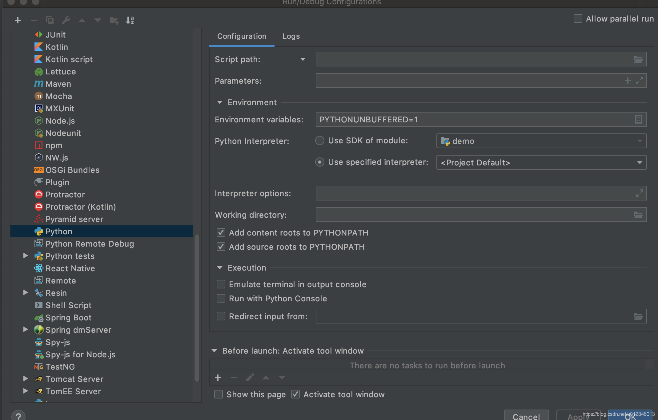Screen dimensions: 658x420
Task: Move before launch task up arrow
Action: pyautogui.click(x=266, y=378)
